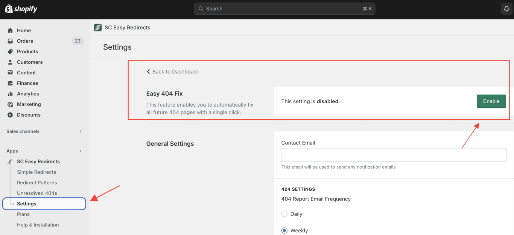Image resolution: width=514 pixels, height=235 pixels.
Task: Click the Analytics bar-chart icon
Action: click(x=11, y=93)
